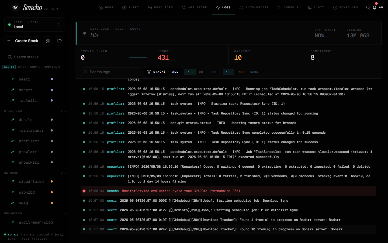Open the Home nav tab
The width and height of the screenshot is (388, 243).
[106, 8]
